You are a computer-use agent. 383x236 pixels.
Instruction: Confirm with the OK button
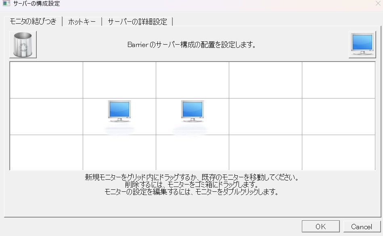click(321, 226)
